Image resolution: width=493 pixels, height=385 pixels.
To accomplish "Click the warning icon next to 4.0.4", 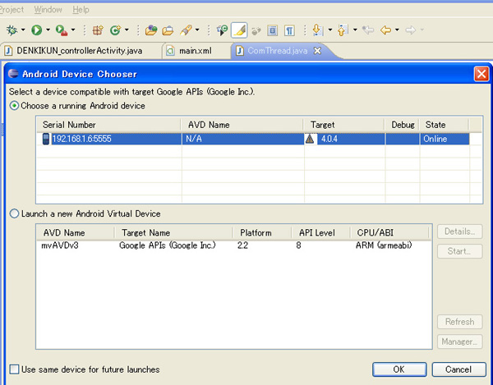I will 310,139.
